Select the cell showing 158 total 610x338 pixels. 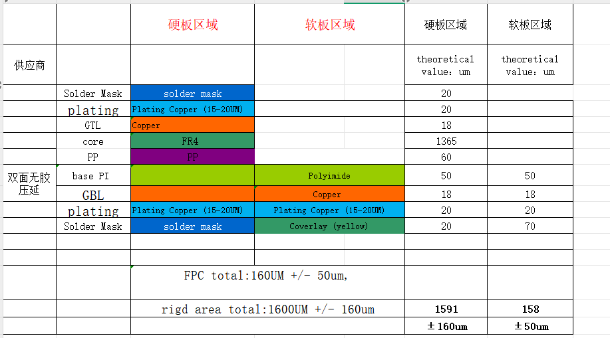pyautogui.click(x=530, y=309)
